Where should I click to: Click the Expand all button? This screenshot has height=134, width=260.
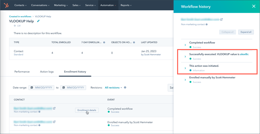pyautogui.click(x=246, y=32)
